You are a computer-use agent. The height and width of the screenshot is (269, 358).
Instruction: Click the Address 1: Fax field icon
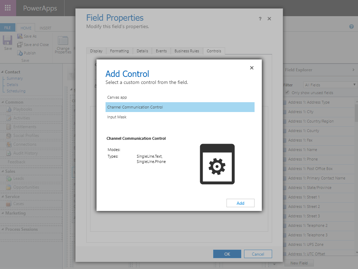tap(284, 140)
